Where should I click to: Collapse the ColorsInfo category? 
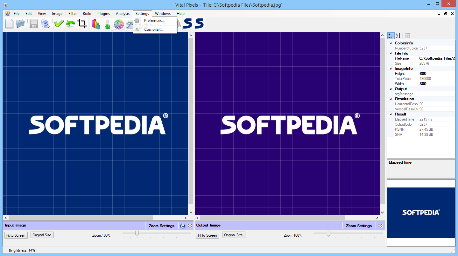[390, 43]
